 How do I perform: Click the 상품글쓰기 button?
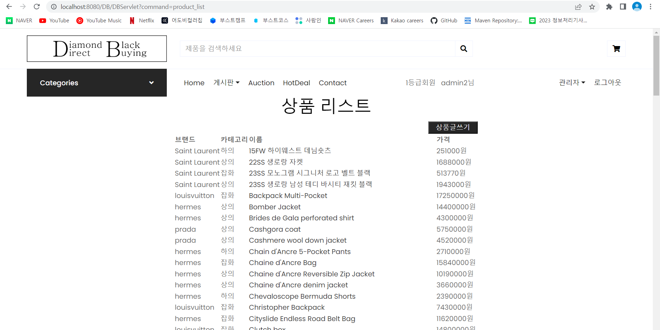453,127
